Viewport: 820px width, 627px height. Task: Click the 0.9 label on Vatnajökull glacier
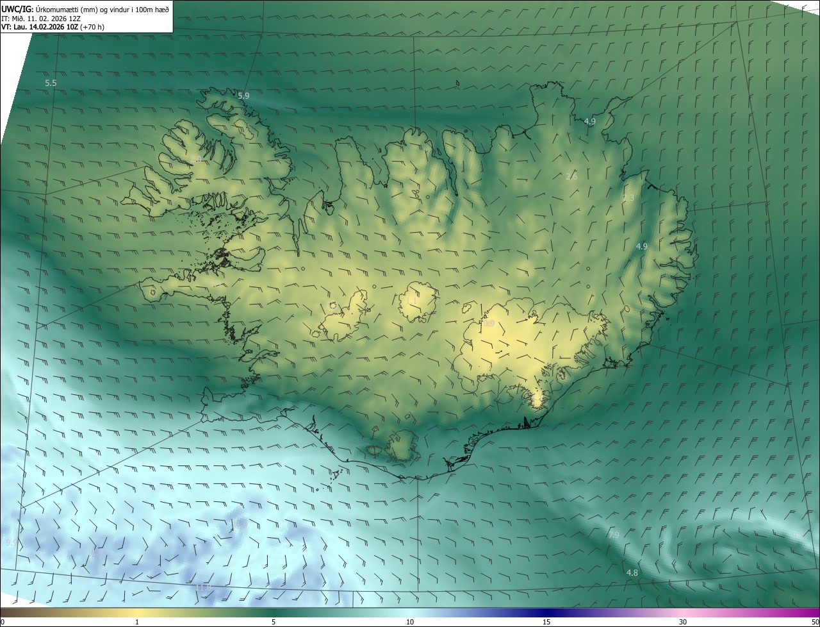tap(488, 324)
